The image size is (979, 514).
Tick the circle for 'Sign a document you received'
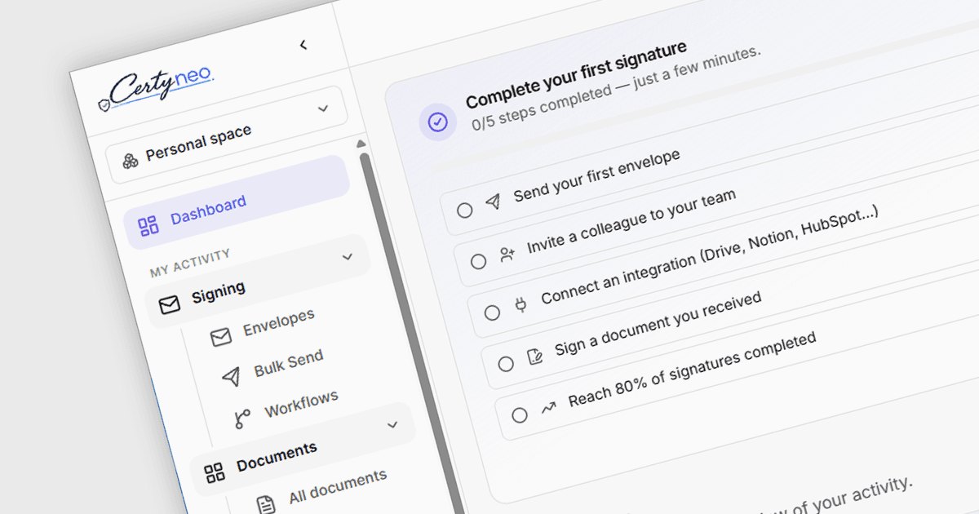tap(506, 364)
